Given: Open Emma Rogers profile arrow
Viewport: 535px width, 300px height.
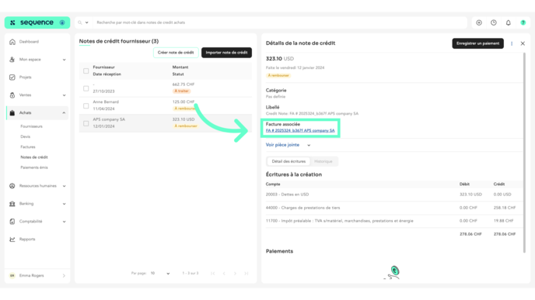Looking at the screenshot, I should [x=64, y=276].
